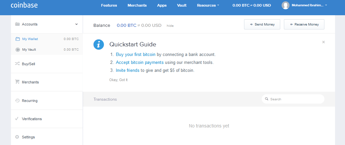Click the Receive Money button
The height and width of the screenshot is (145, 345).
[304, 24]
